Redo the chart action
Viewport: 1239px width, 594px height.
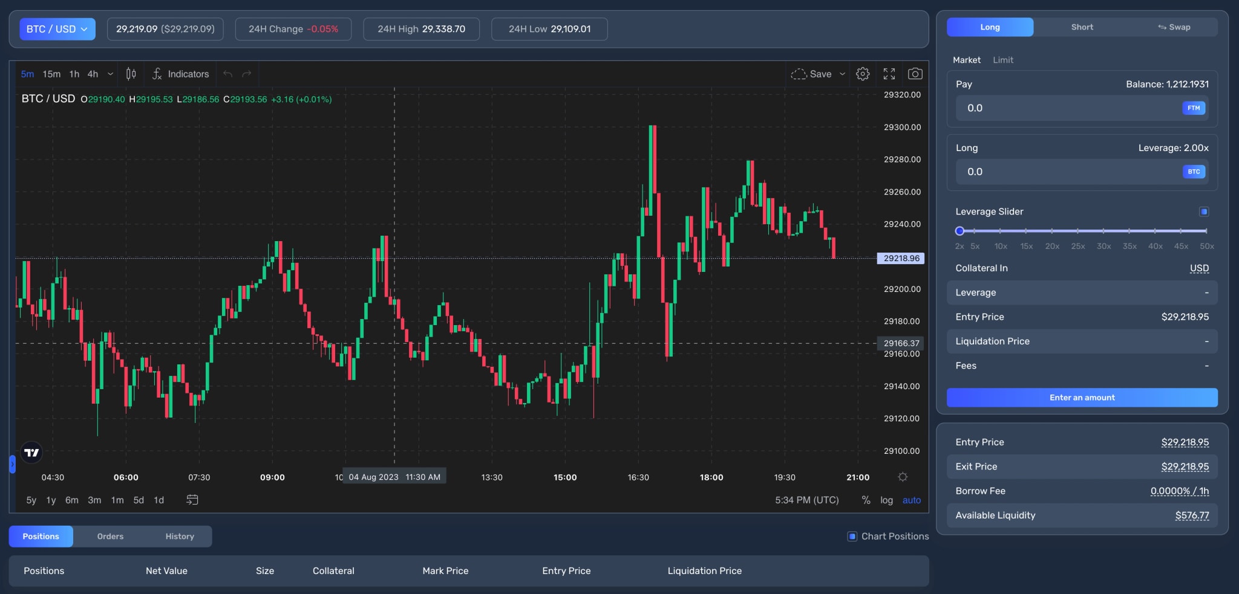click(246, 74)
